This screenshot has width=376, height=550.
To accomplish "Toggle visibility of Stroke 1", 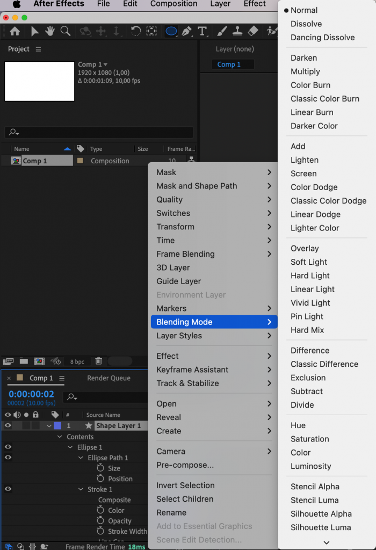I will pos(7,489).
